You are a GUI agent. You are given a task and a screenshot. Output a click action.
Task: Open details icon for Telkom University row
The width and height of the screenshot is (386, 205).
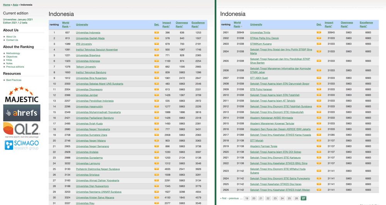156,67
